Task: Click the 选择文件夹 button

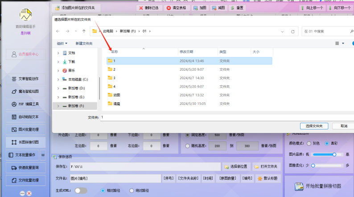Action: coord(314,126)
